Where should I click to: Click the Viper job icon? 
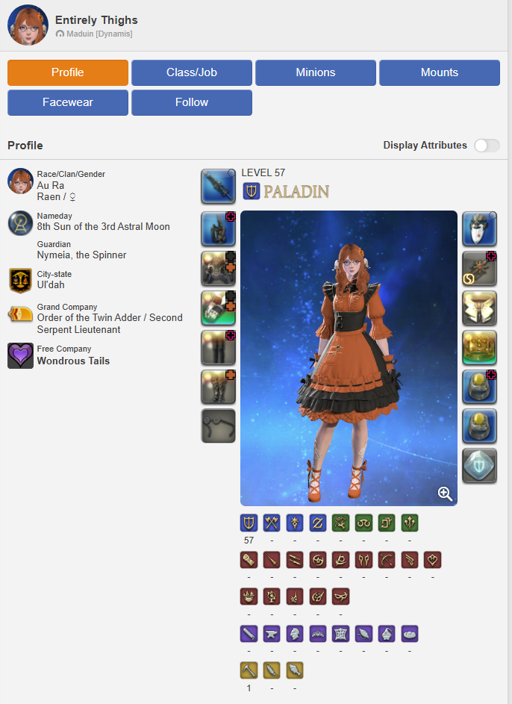pyautogui.click(x=363, y=560)
